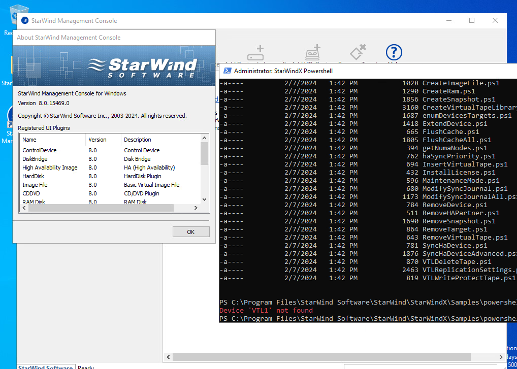Click CreateRam.ps1 in PowerShell listing
517x369 pixels.
[449, 91]
